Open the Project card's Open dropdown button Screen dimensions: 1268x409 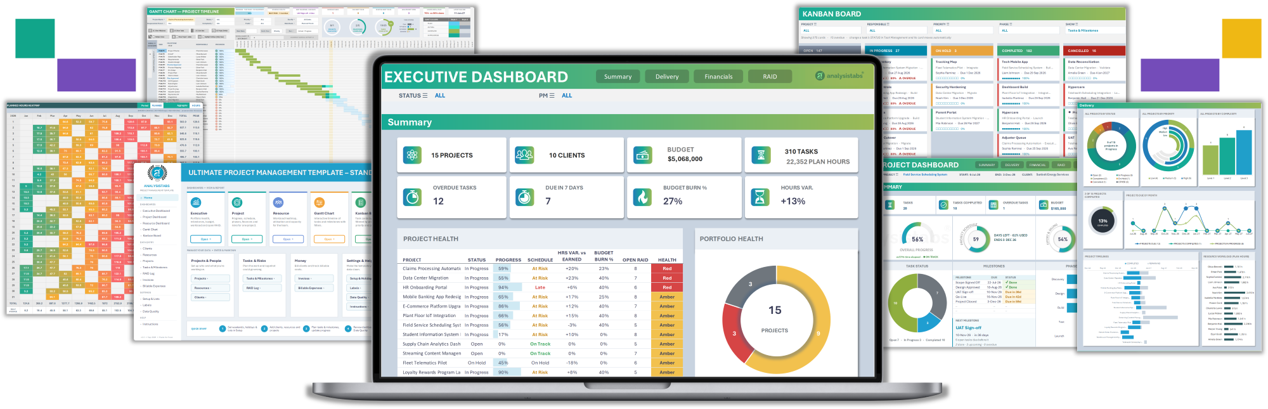[x=247, y=239]
